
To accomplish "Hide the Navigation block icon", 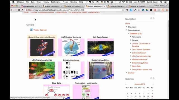I will [151, 18].
